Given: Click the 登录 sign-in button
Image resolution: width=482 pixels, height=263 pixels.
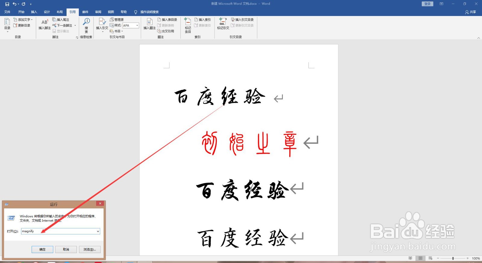Looking at the screenshot, I should (x=427, y=4).
